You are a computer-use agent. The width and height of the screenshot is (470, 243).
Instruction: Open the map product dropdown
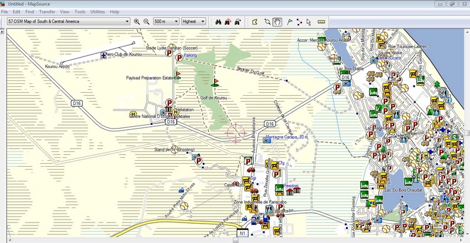coord(69,22)
